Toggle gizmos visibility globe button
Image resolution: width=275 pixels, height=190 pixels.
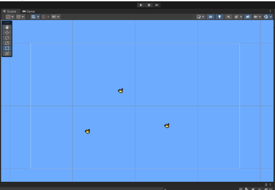point(266,17)
